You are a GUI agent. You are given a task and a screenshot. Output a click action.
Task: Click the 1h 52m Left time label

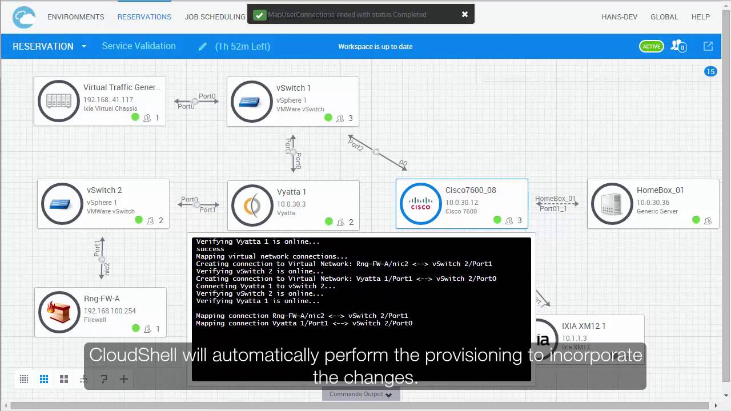click(242, 47)
